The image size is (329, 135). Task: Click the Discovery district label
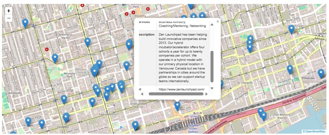[x=140, y=16]
